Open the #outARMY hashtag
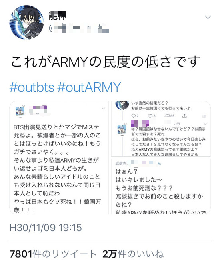Image resolution: width=220 pixels, height=264 pixels. (x=89, y=87)
